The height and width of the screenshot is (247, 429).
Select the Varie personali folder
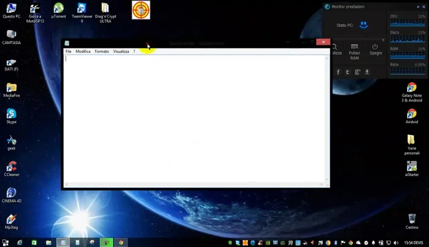coord(412,145)
